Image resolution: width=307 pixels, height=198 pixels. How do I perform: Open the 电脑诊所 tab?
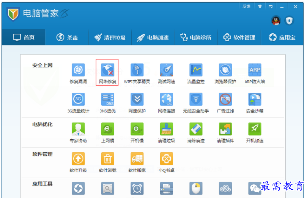click(196, 37)
